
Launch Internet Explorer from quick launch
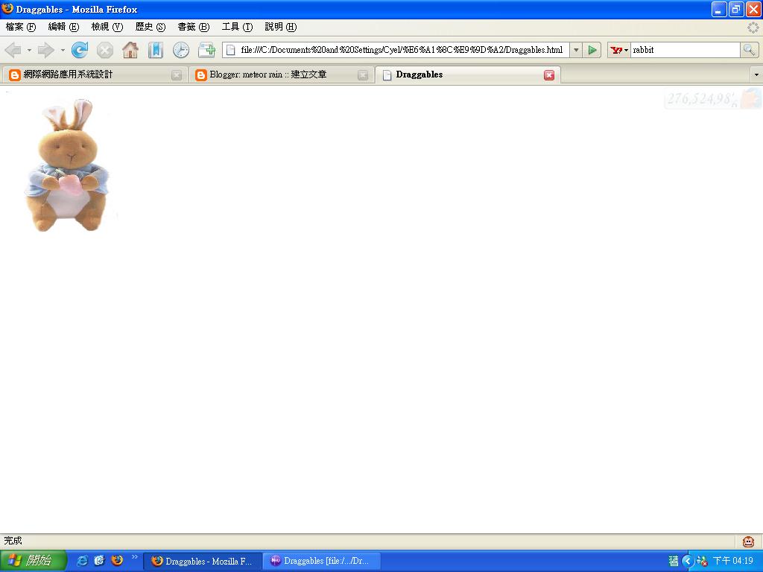(83, 560)
